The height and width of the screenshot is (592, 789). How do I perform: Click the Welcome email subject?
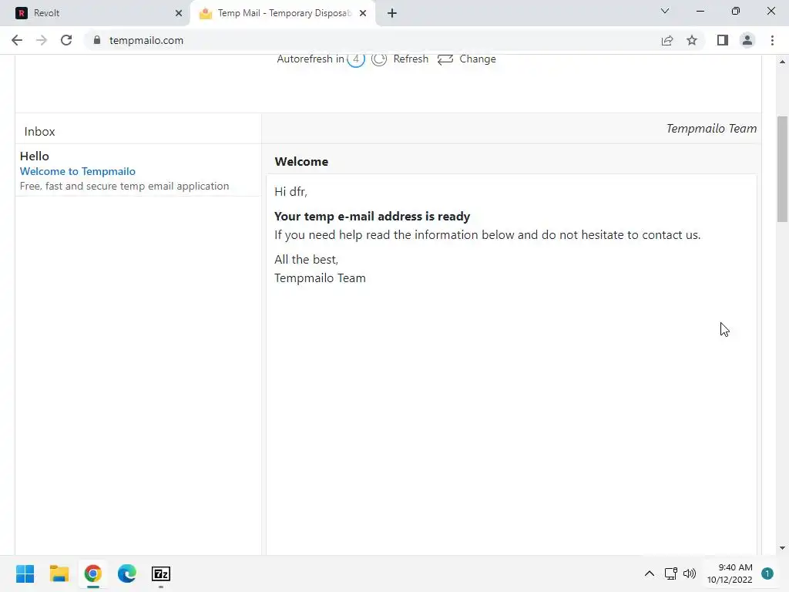(x=301, y=162)
